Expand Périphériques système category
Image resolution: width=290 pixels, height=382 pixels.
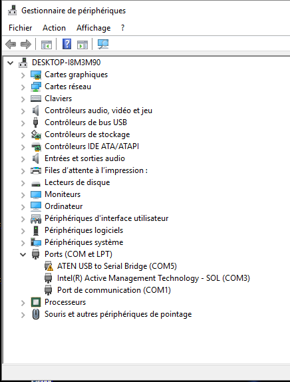click(23, 243)
